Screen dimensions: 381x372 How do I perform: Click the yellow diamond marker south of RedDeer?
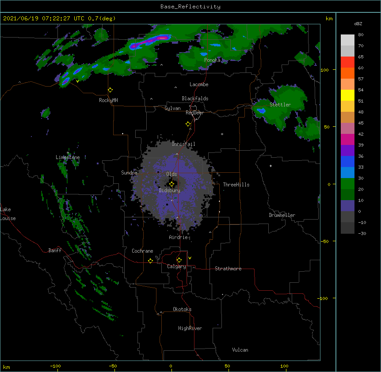(188, 124)
